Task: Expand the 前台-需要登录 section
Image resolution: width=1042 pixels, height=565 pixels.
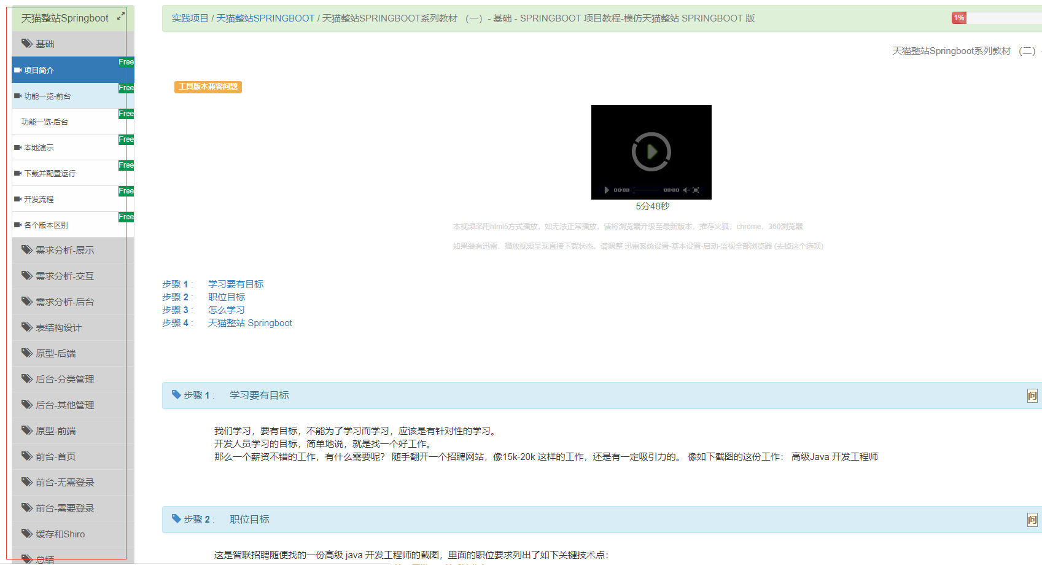Action: (73, 508)
